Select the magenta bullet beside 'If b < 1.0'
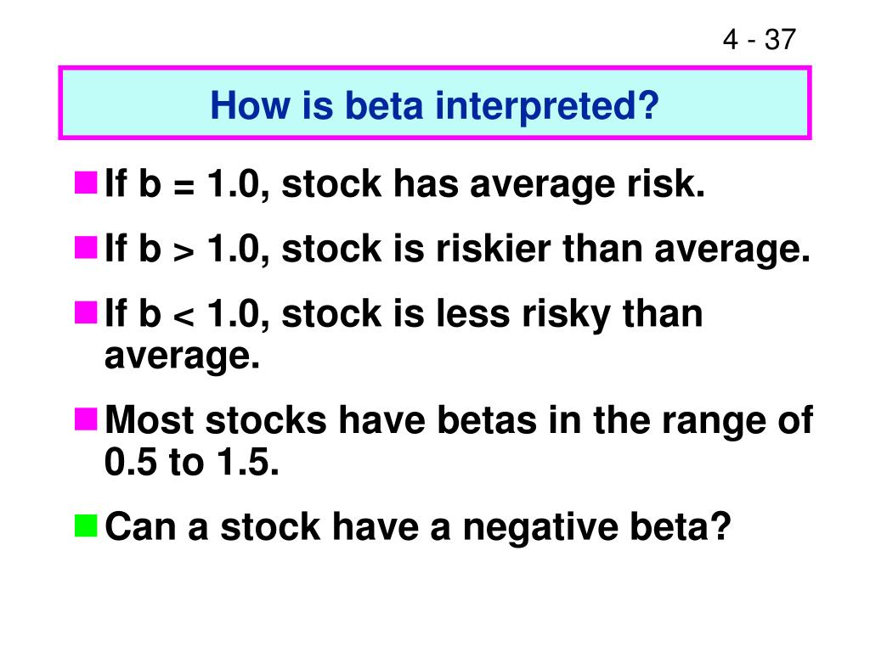Viewport: 870px width, 652px height. [x=86, y=312]
